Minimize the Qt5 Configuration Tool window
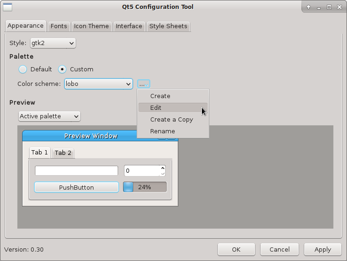The image size is (347, 261). click(x=319, y=8)
